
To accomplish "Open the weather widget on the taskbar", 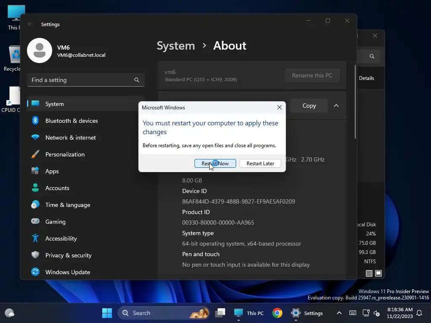I will [10, 313].
